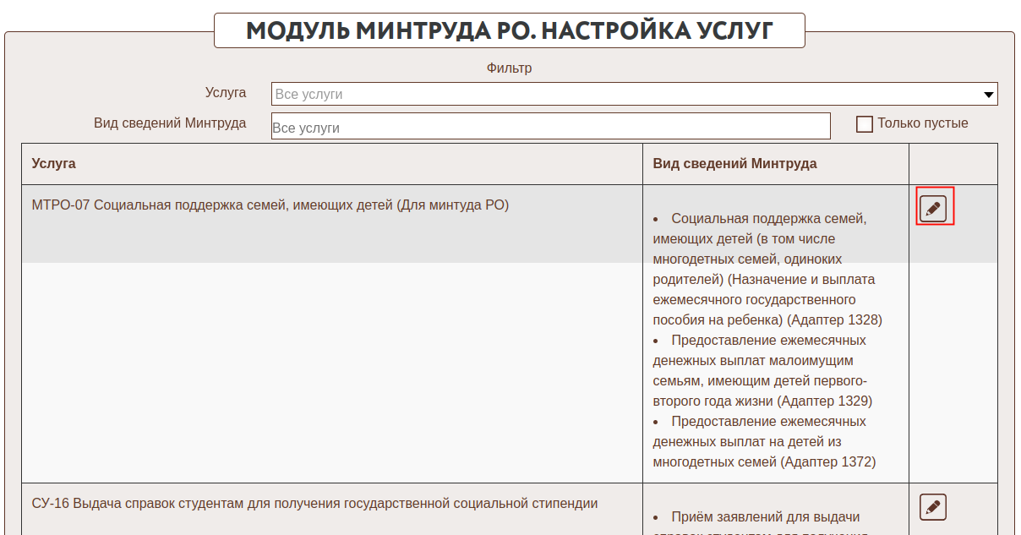
Task: Click the Фильтр section label
Action: [509, 68]
